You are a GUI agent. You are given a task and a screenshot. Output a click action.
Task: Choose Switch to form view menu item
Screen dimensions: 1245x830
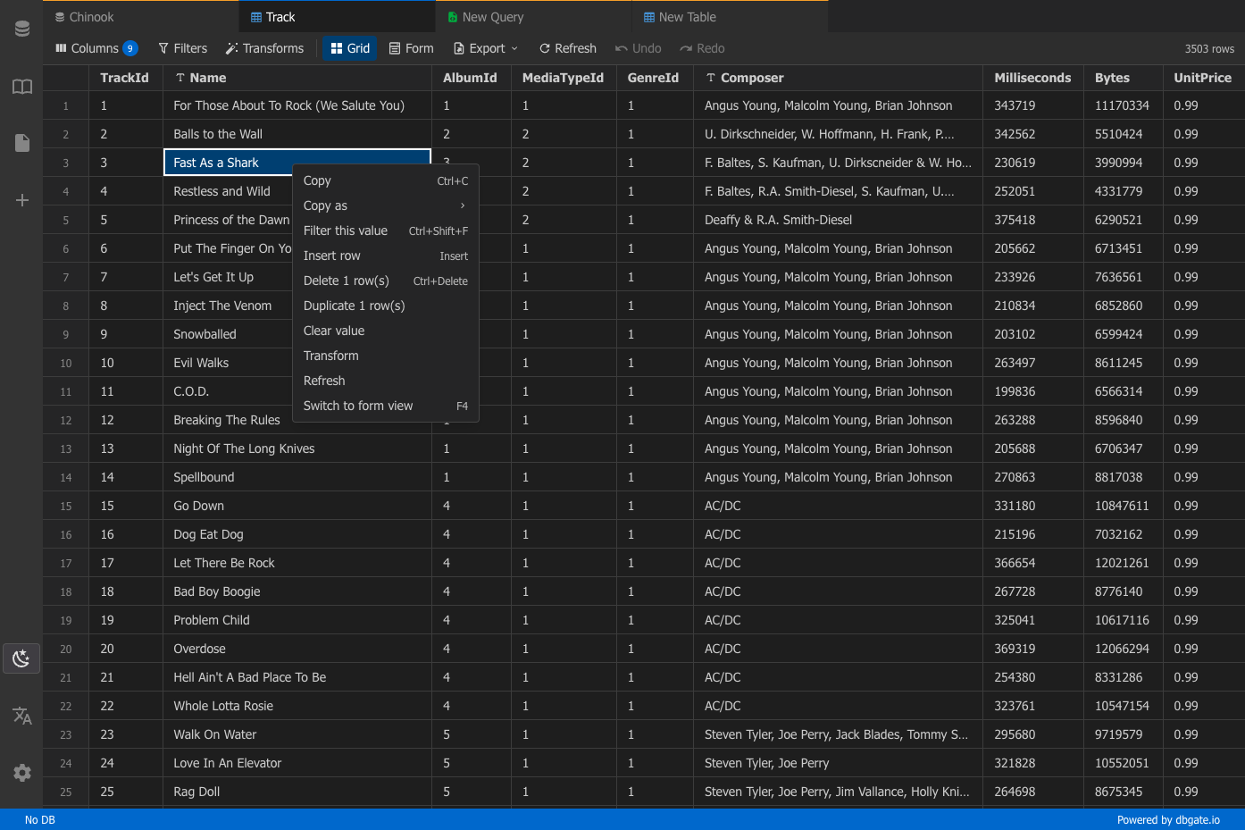pyautogui.click(x=386, y=406)
